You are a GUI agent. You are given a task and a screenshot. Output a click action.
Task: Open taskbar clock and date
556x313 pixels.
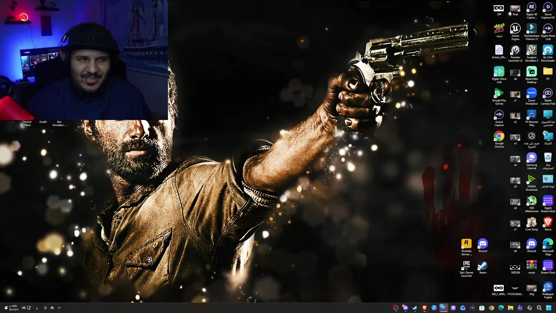tap(13, 308)
